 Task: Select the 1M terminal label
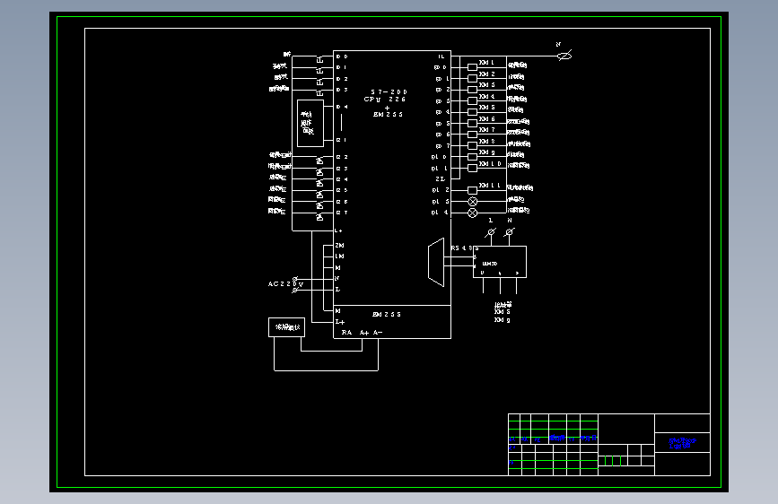339,256
